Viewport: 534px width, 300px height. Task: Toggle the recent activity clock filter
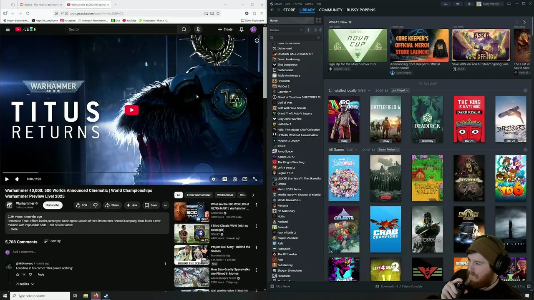[315, 30]
